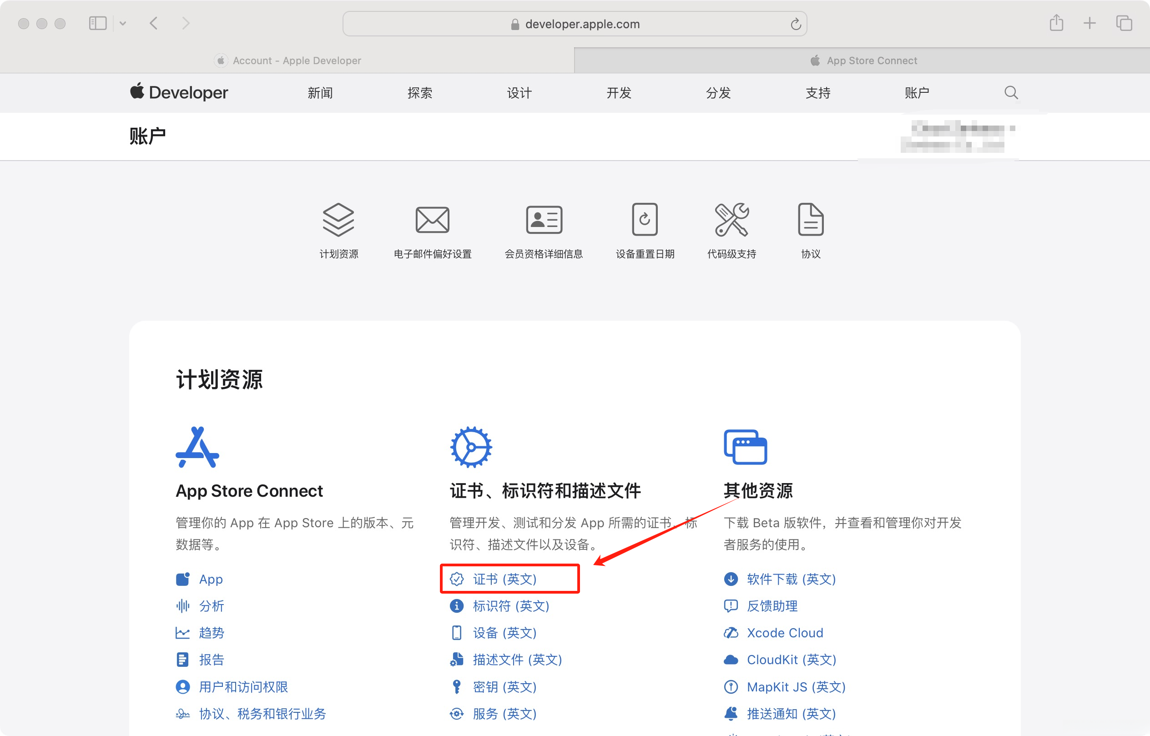Reload the page using the address bar icon

point(795,24)
